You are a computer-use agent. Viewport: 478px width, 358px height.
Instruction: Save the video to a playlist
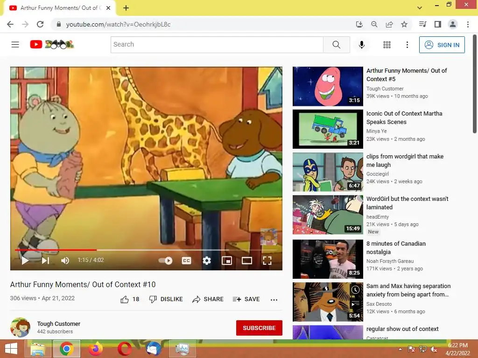[x=246, y=299]
